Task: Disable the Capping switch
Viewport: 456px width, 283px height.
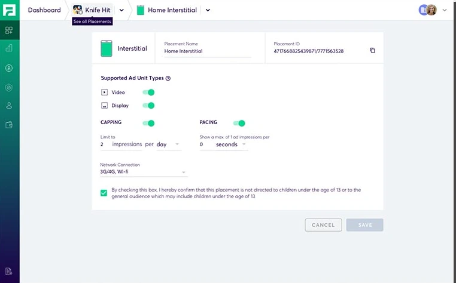Action: (148, 124)
